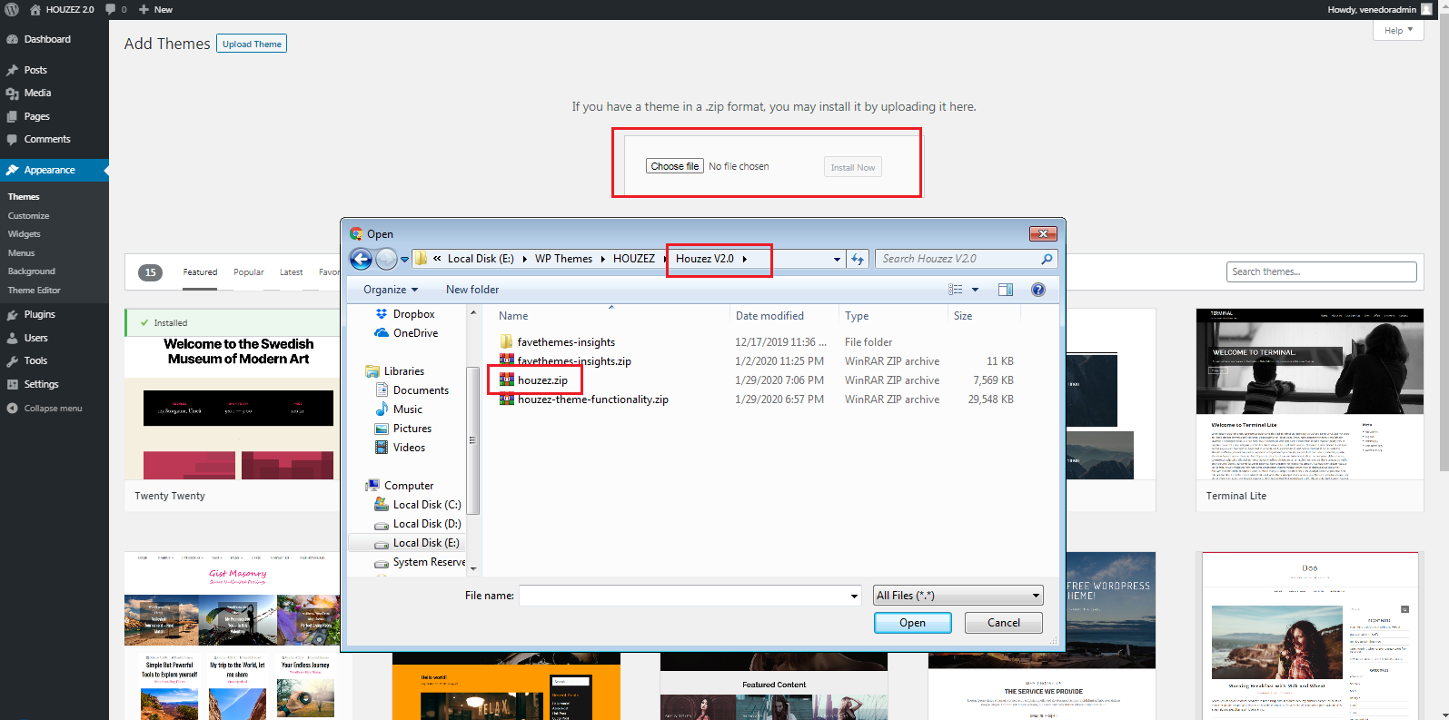
Task: Open comments bubble icon in admin bar
Action: click(x=110, y=9)
